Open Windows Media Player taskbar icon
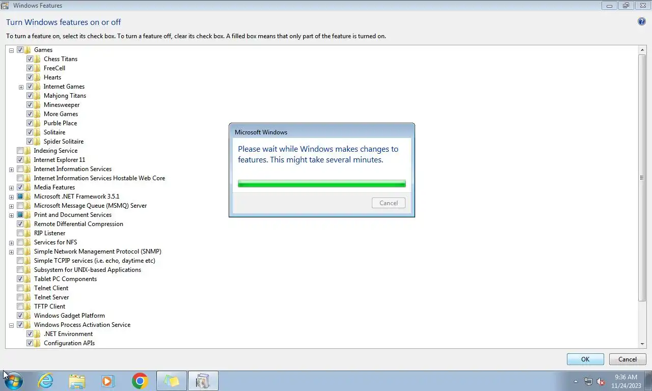 pyautogui.click(x=108, y=381)
